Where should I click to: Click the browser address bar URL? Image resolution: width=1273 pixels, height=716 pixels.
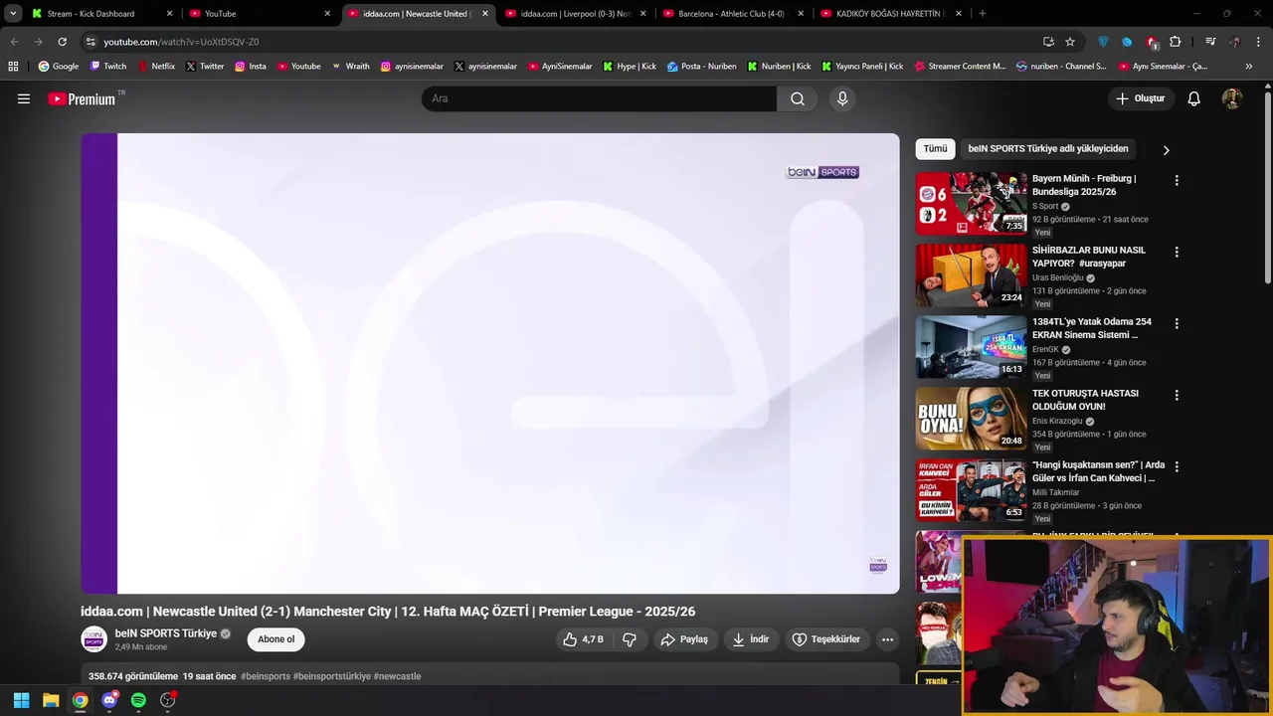click(181, 42)
